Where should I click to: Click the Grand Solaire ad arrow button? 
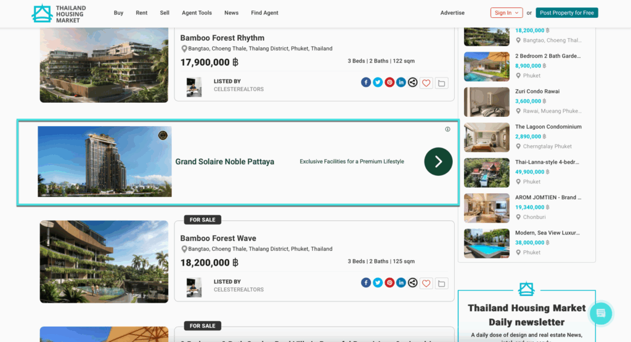coord(438,162)
